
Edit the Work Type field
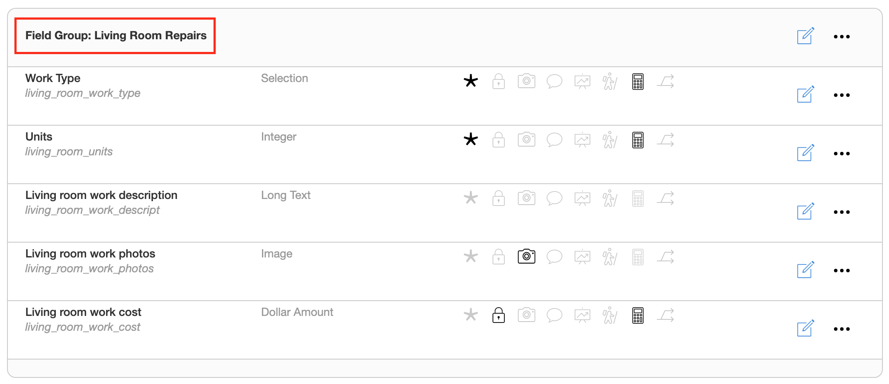[805, 95]
